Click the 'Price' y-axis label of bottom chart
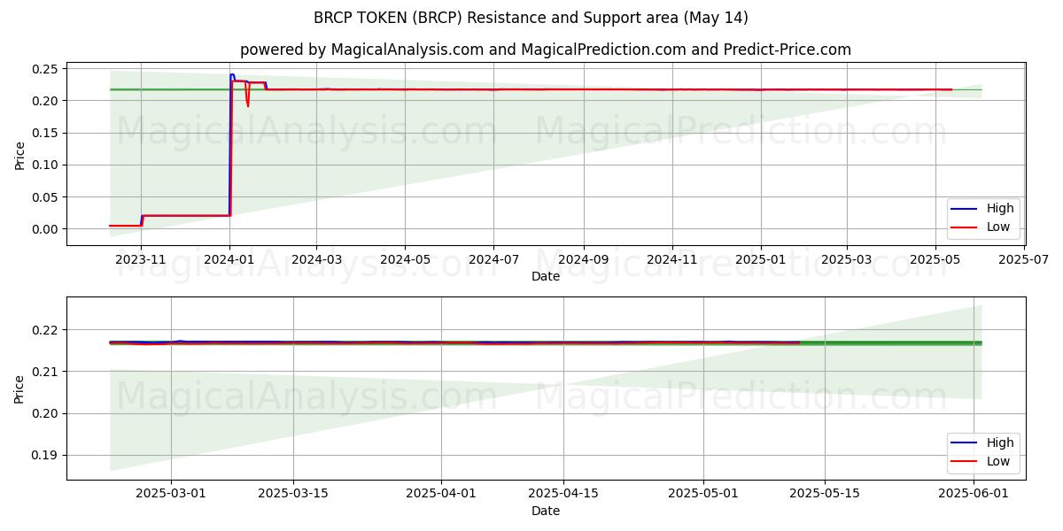Screen dimensions: 1063x531 click(20, 389)
